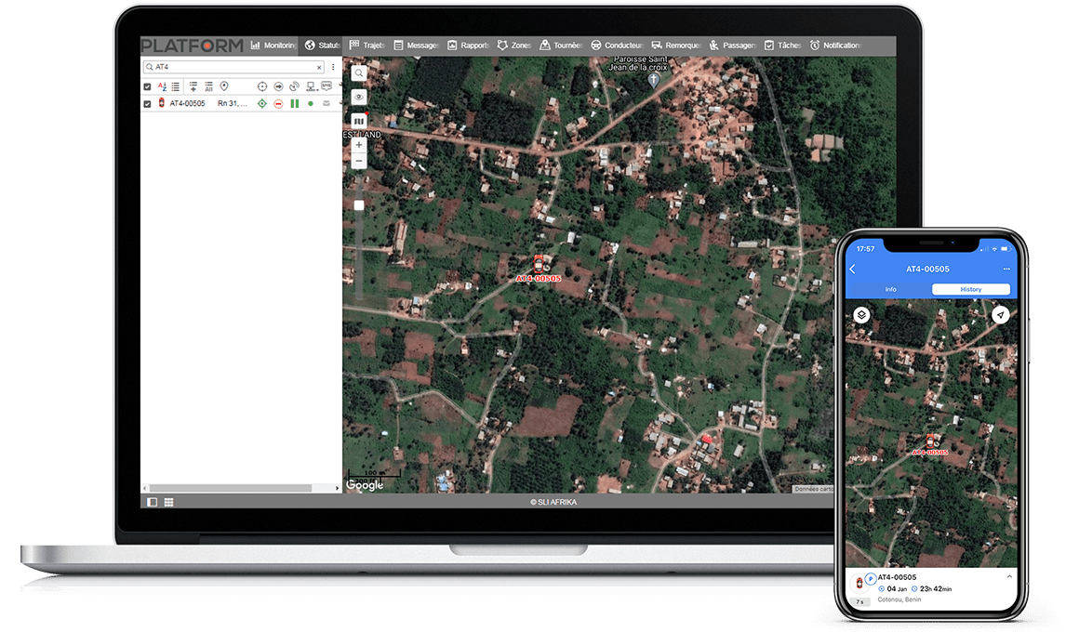This screenshot has width=1079, height=632.
Task: Click the add-units-to-list icon
Action: pyautogui.click(x=193, y=86)
